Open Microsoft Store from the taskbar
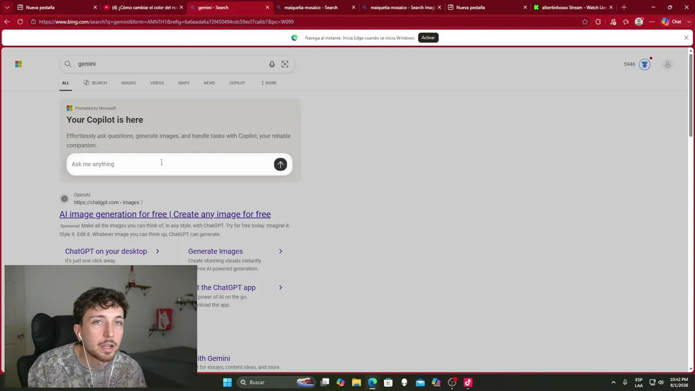695x391 pixels. tap(388, 382)
